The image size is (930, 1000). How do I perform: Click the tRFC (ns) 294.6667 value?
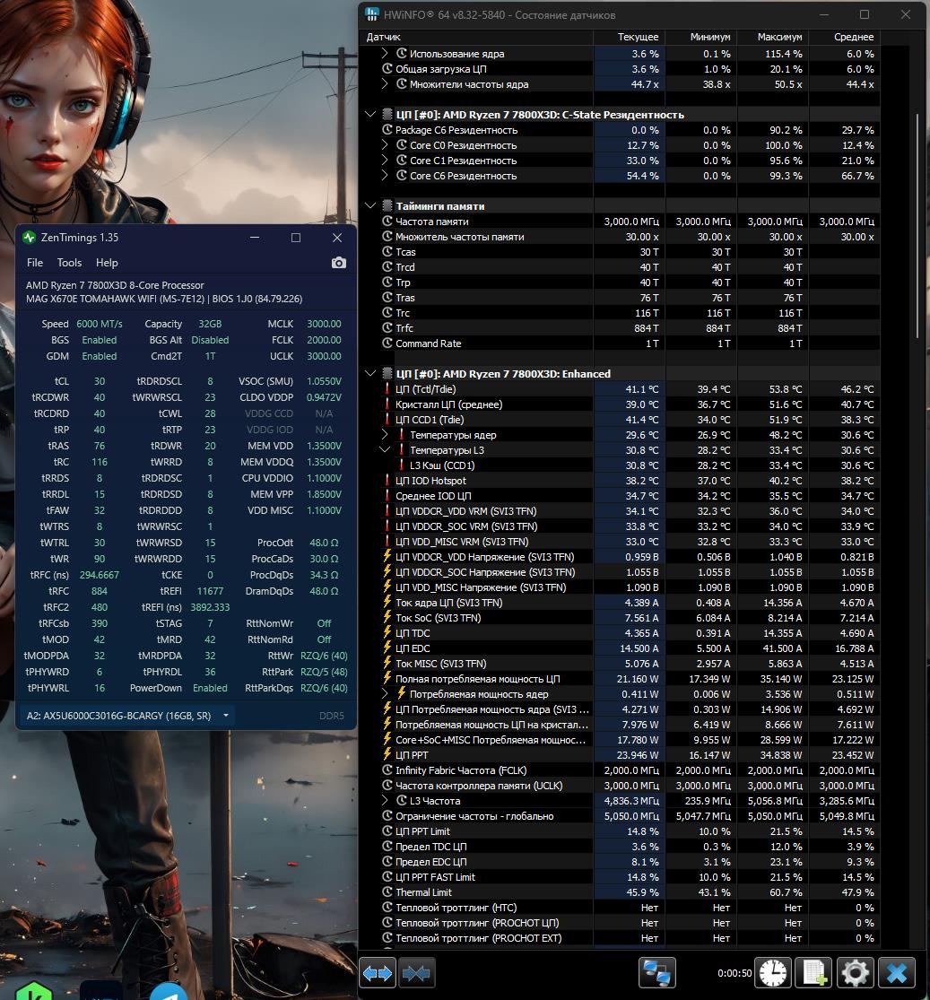pos(100,575)
